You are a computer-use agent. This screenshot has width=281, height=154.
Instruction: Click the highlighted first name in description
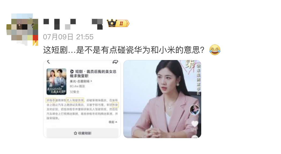pos(51,100)
